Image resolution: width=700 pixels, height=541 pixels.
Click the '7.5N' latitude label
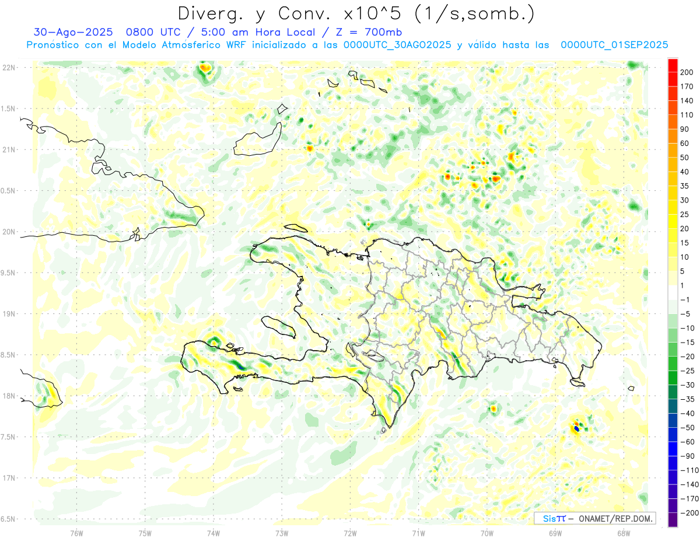point(9,437)
